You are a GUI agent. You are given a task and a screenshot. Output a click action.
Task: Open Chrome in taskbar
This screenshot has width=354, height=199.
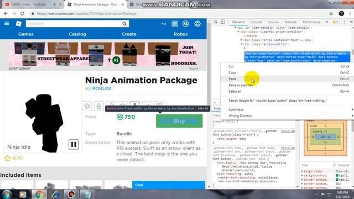coord(39,194)
